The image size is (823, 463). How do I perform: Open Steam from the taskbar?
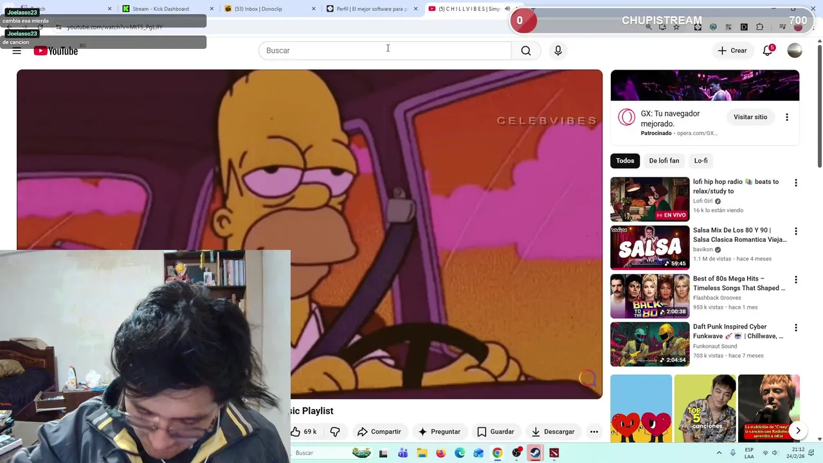point(535,453)
